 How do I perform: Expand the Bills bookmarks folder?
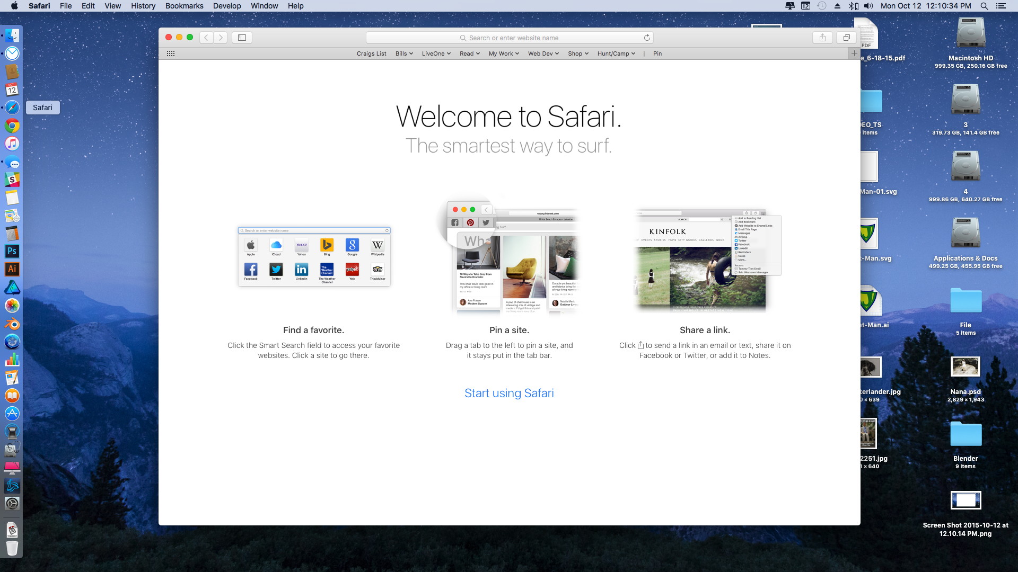[404, 53]
